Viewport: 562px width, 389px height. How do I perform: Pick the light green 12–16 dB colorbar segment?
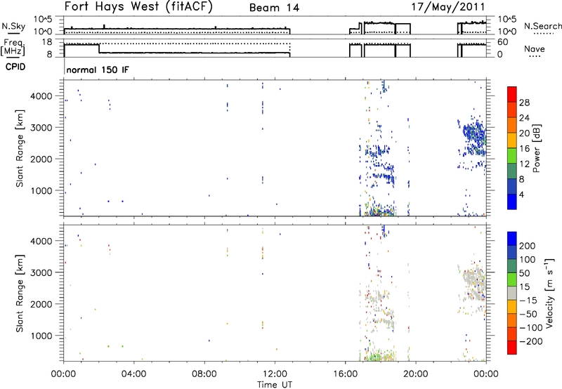[512, 155]
